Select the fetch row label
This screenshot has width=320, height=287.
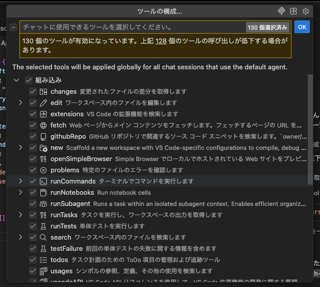[58, 125]
